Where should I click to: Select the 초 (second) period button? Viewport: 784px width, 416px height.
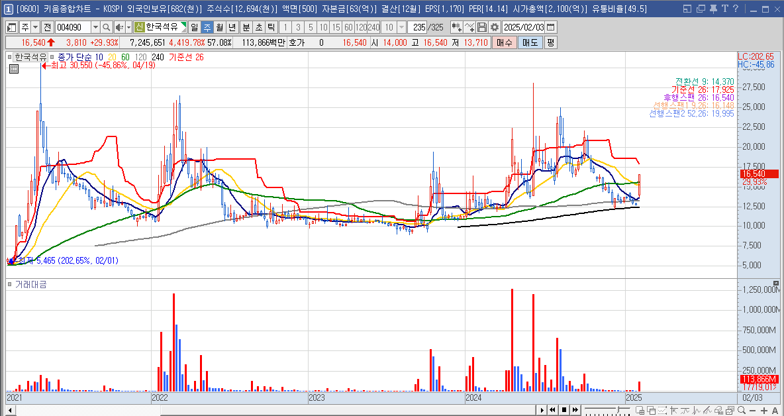tap(259, 27)
